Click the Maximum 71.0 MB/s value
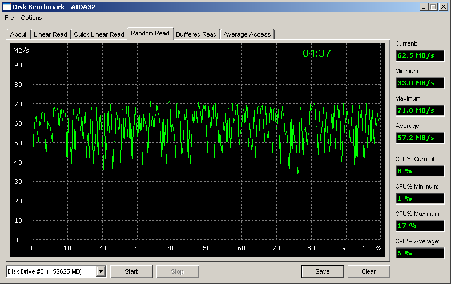 [x=420, y=110]
